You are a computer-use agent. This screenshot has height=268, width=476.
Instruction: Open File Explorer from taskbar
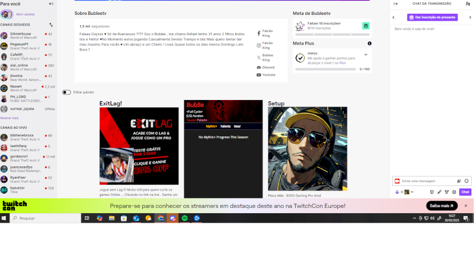112,218
